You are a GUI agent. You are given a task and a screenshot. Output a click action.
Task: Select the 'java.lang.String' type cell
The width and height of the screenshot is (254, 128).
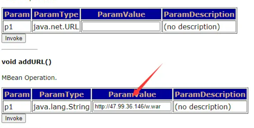61,106
